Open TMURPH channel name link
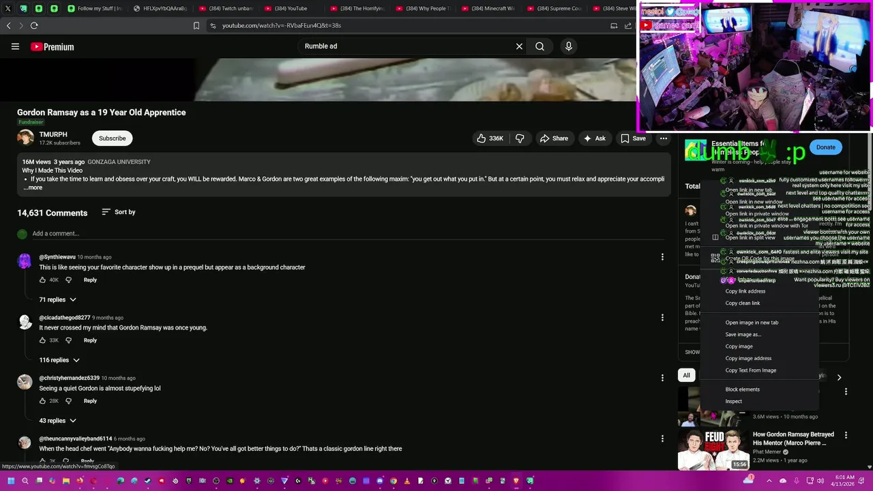 [x=53, y=135]
